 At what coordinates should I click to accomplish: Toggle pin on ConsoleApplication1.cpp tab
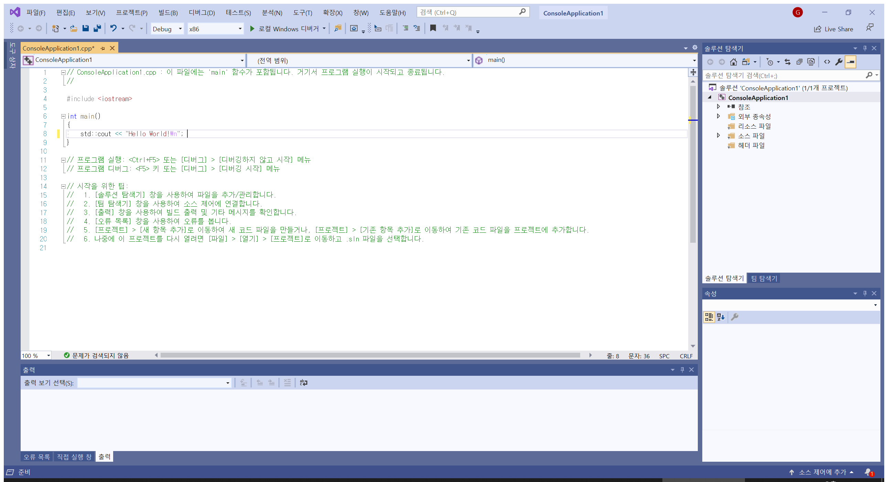tap(102, 48)
